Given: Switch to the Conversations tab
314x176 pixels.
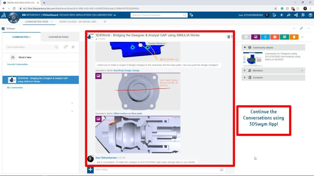Looking at the screenshot, I should pos(58,37).
